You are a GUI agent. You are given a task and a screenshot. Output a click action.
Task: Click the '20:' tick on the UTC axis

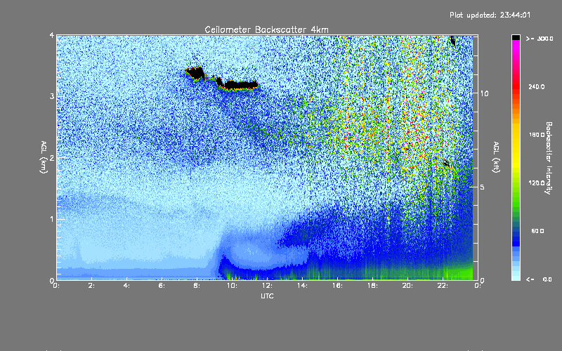[407, 286]
